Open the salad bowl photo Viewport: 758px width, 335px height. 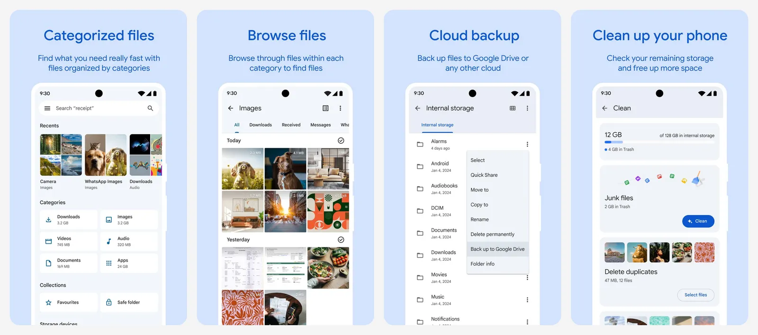(x=328, y=268)
